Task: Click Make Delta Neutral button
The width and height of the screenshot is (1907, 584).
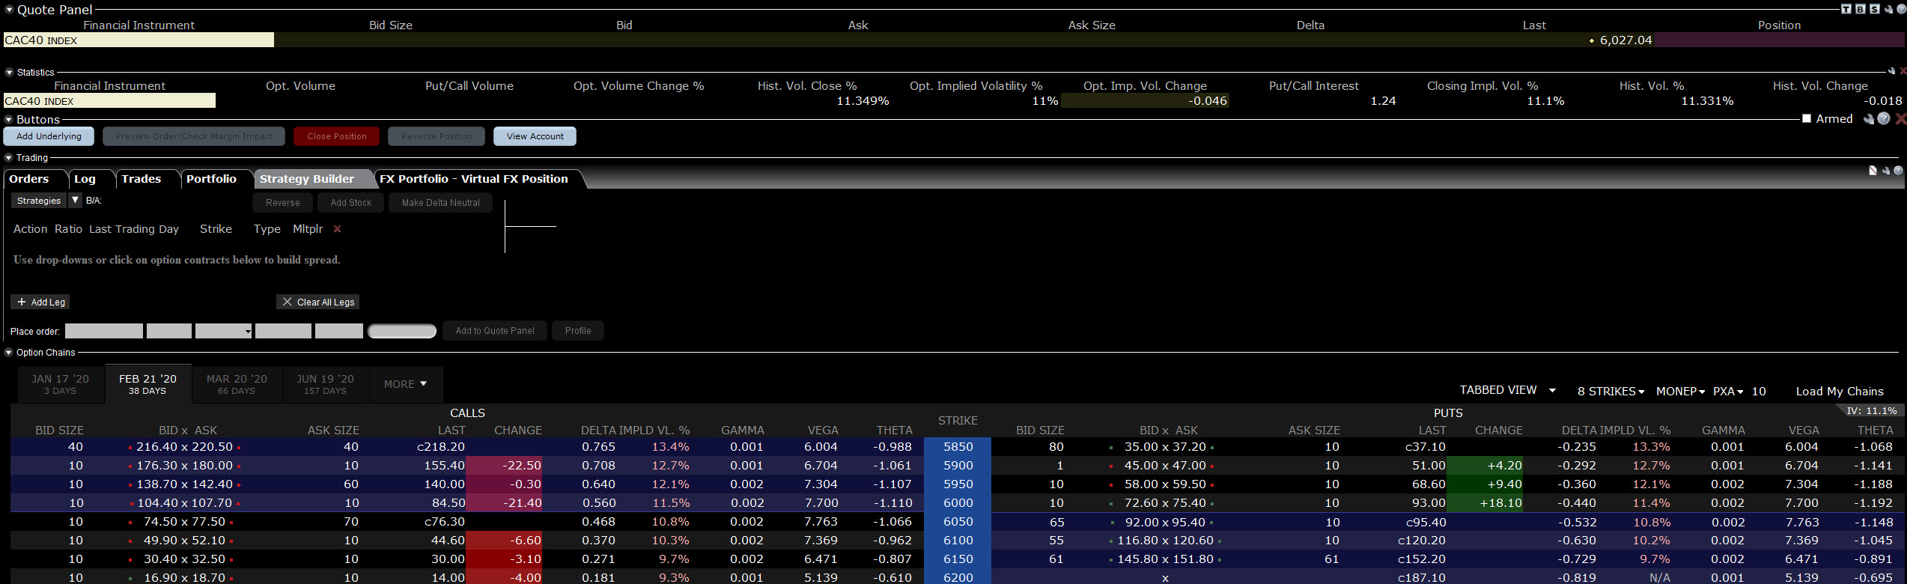Action: 441,203
